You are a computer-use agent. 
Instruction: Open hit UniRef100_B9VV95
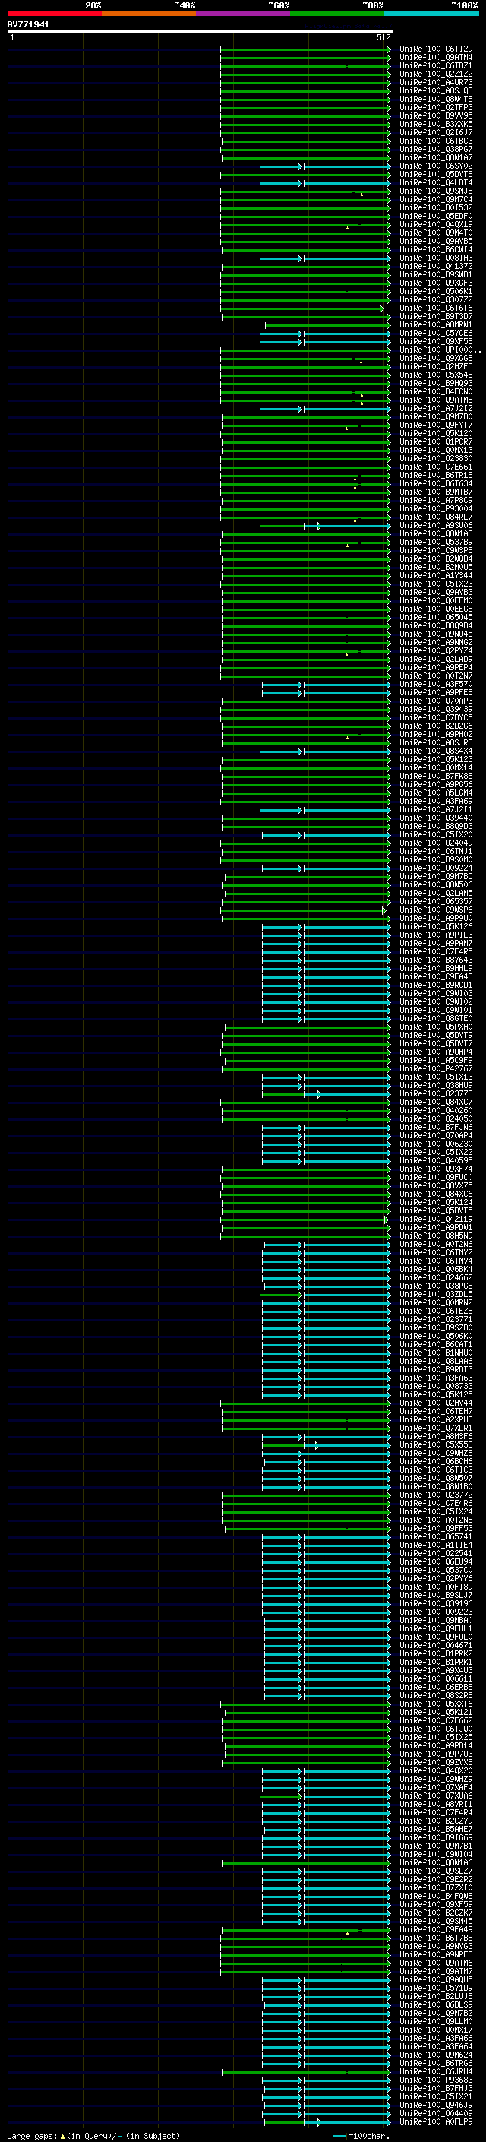tap(436, 115)
